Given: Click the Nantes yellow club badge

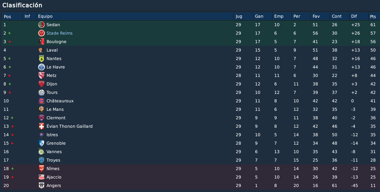Looking at the screenshot, I should [x=42, y=58].
